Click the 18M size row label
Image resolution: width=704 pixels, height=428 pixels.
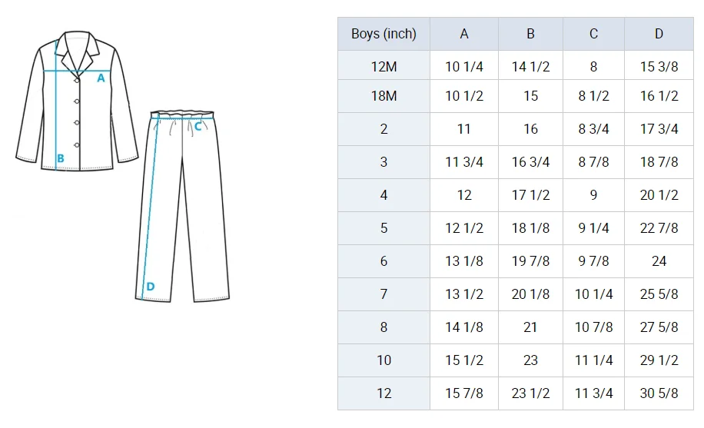pos(384,96)
